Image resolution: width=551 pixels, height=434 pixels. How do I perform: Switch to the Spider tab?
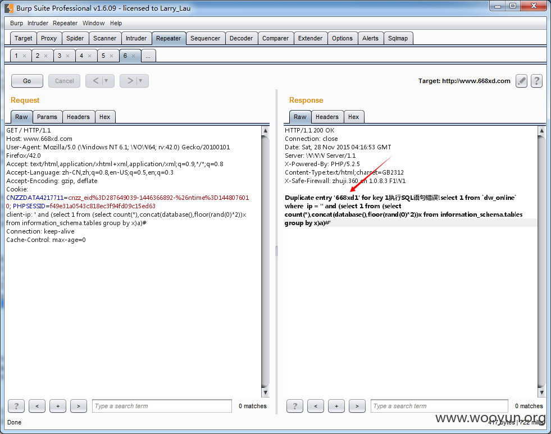[75, 38]
